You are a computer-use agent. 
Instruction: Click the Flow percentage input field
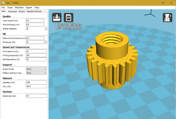[x=36, y=86]
